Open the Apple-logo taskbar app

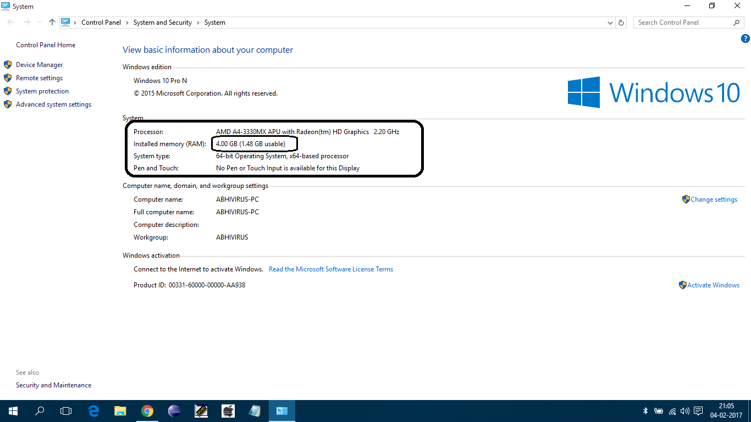[228, 411]
